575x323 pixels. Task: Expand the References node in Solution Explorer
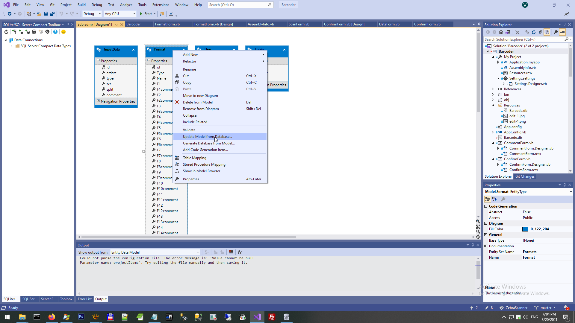493,89
